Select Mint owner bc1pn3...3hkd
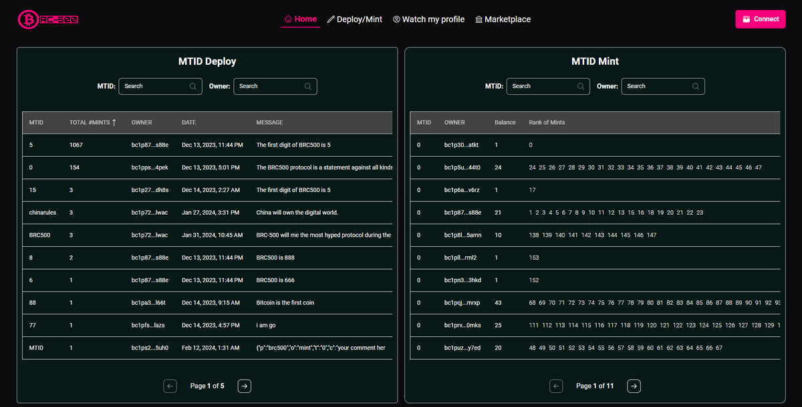Image resolution: width=802 pixels, height=407 pixels. point(462,280)
